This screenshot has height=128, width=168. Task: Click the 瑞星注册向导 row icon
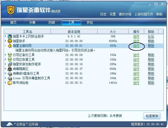pos(10,46)
